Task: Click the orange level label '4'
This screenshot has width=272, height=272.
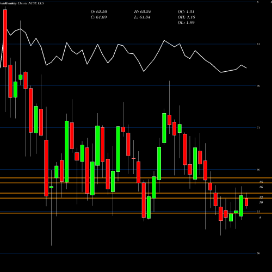Action: click(x=260, y=218)
